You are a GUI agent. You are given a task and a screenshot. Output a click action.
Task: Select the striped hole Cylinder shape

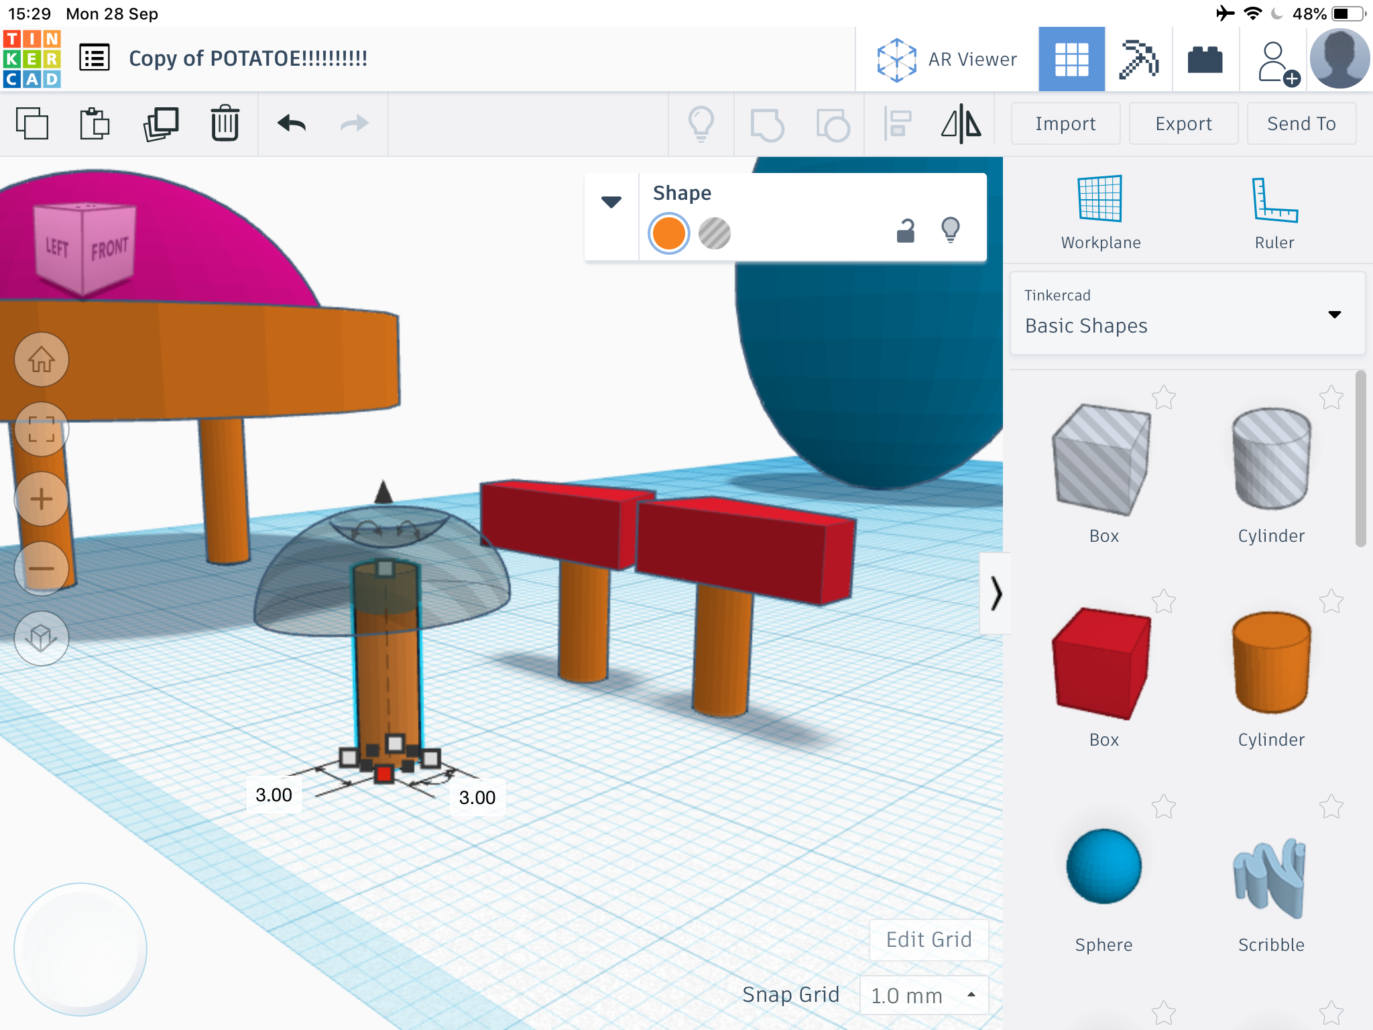1271,459
